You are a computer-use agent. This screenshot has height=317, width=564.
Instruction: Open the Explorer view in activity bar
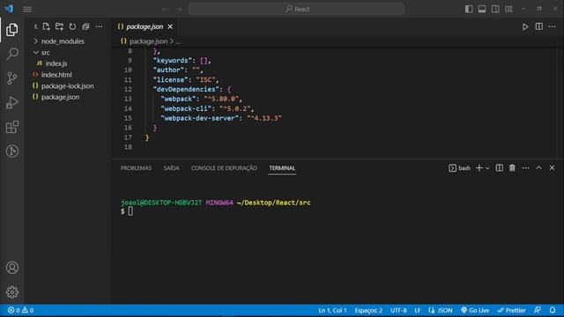pyautogui.click(x=11, y=29)
